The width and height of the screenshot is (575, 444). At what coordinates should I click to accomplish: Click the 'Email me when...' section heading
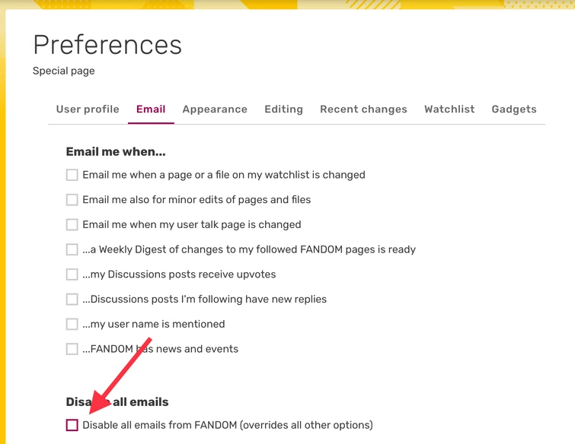tap(116, 152)
